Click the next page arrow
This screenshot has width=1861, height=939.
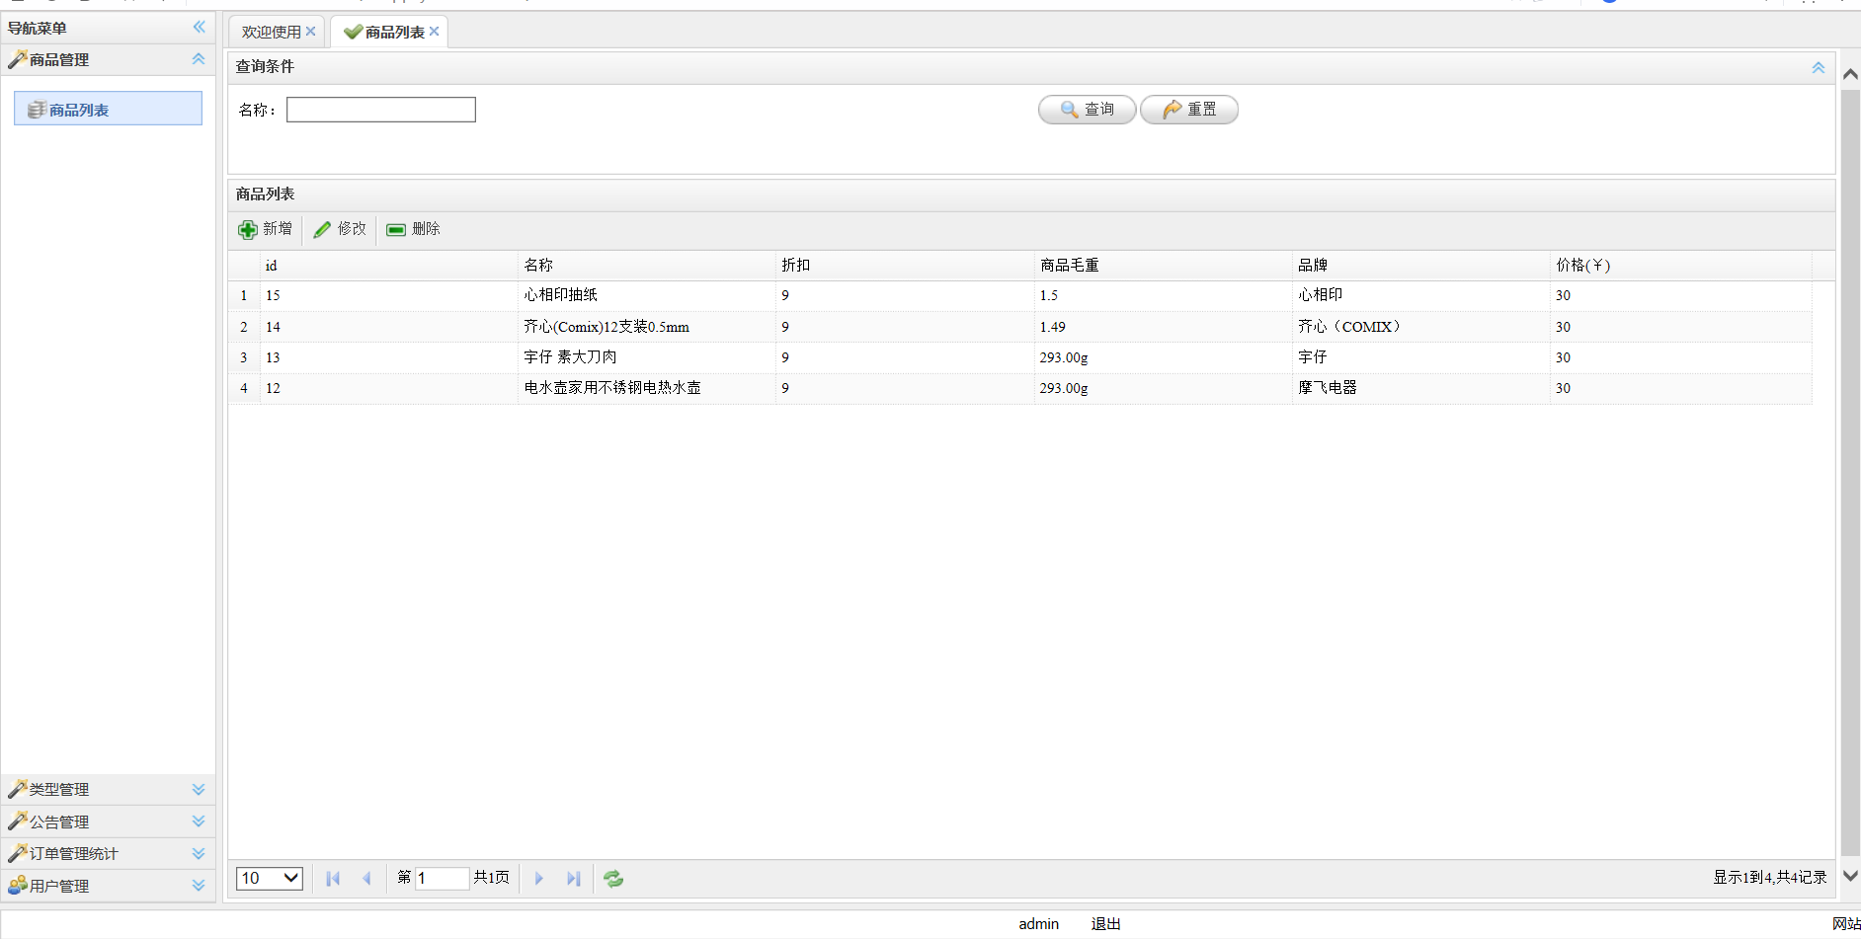pyautogui.click(x=539, y=879)
